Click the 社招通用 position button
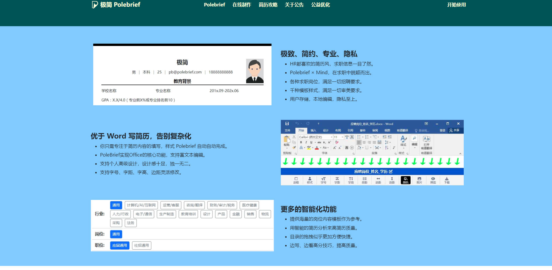 click(142, 245)
